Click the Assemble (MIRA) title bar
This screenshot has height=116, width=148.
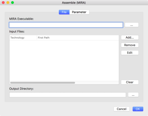[x=74, y=3]
